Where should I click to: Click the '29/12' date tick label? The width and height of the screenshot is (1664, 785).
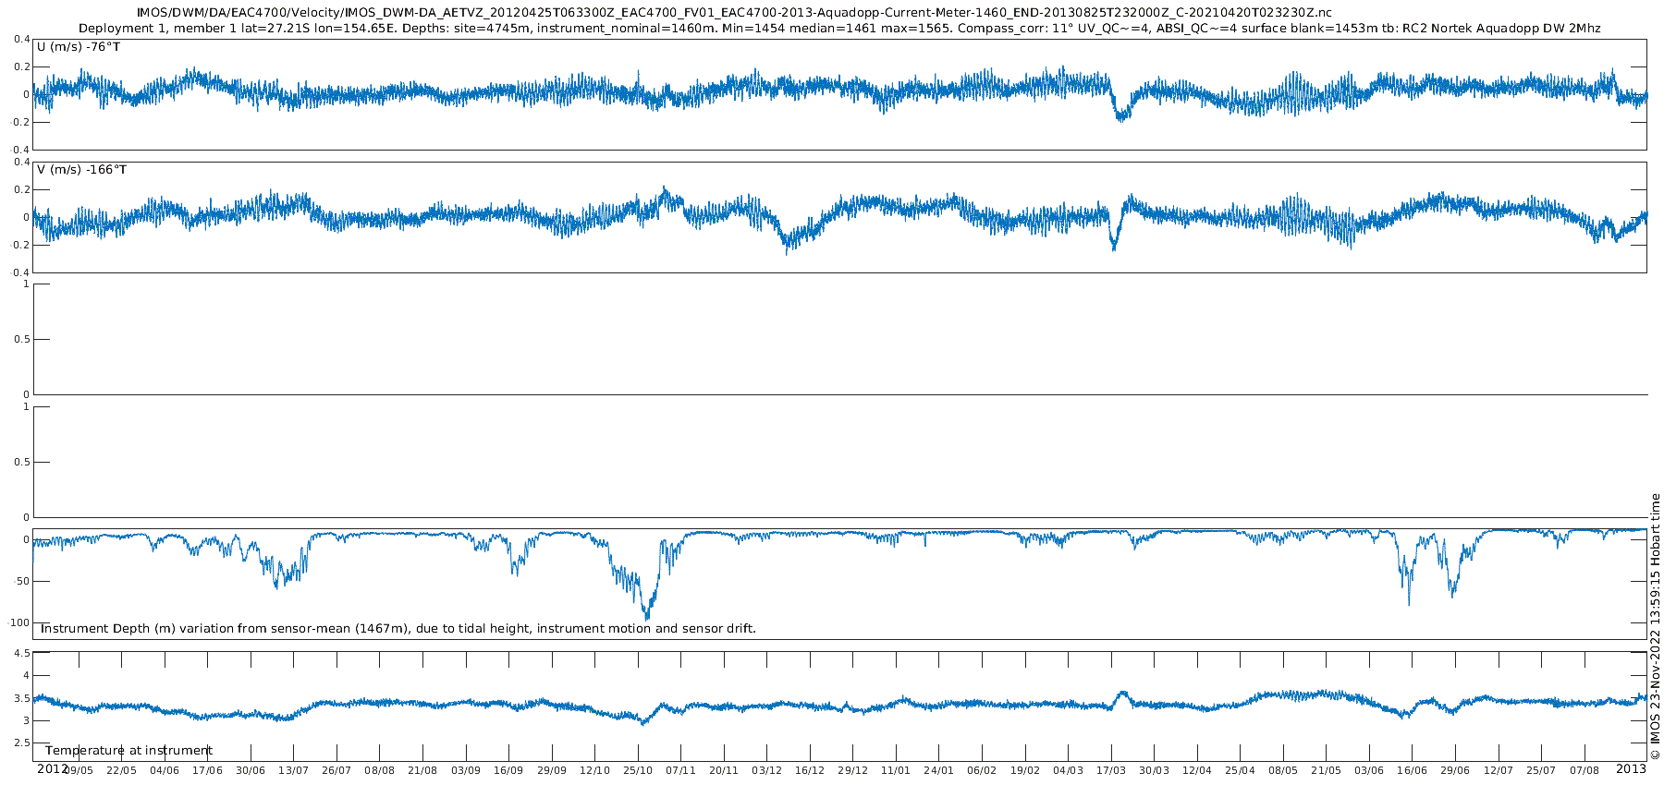852,770
